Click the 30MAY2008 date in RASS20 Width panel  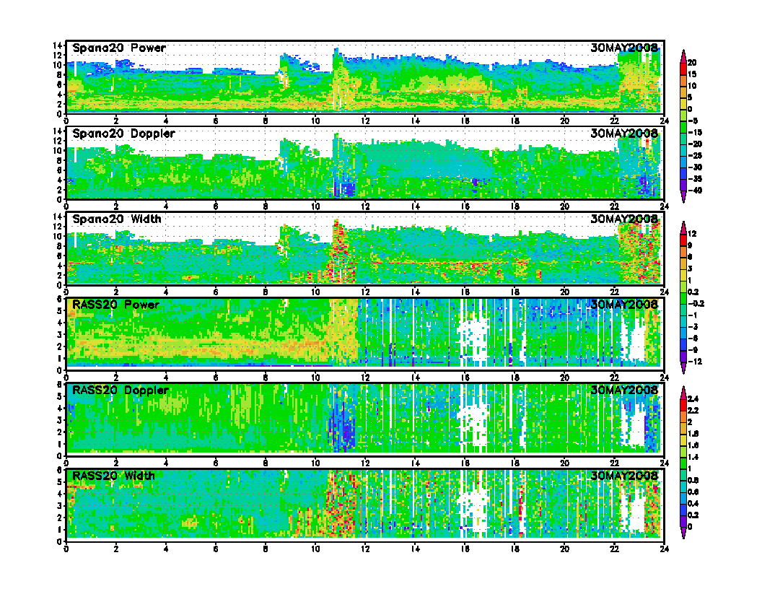pos(624,476)
